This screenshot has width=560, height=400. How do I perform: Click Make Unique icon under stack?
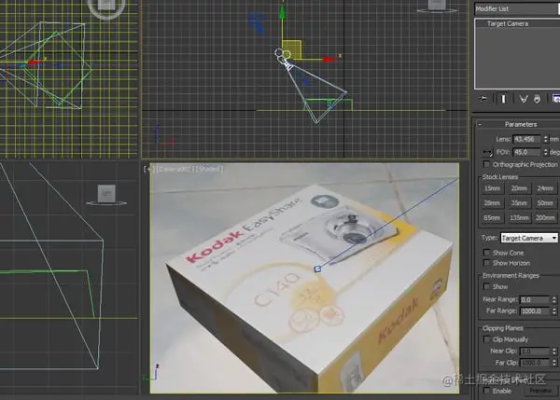tap(524, 99)
